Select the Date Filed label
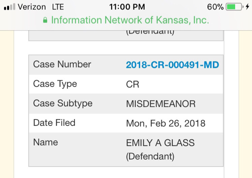 (x=54, y=123)
